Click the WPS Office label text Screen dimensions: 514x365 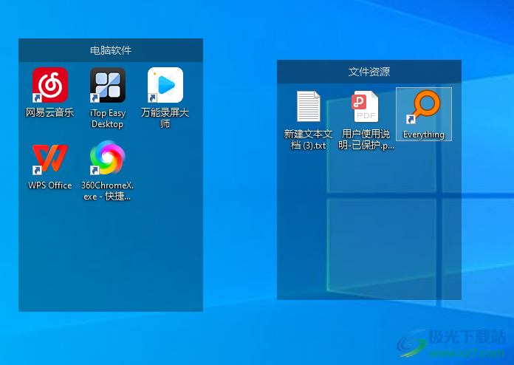point(49,185)
